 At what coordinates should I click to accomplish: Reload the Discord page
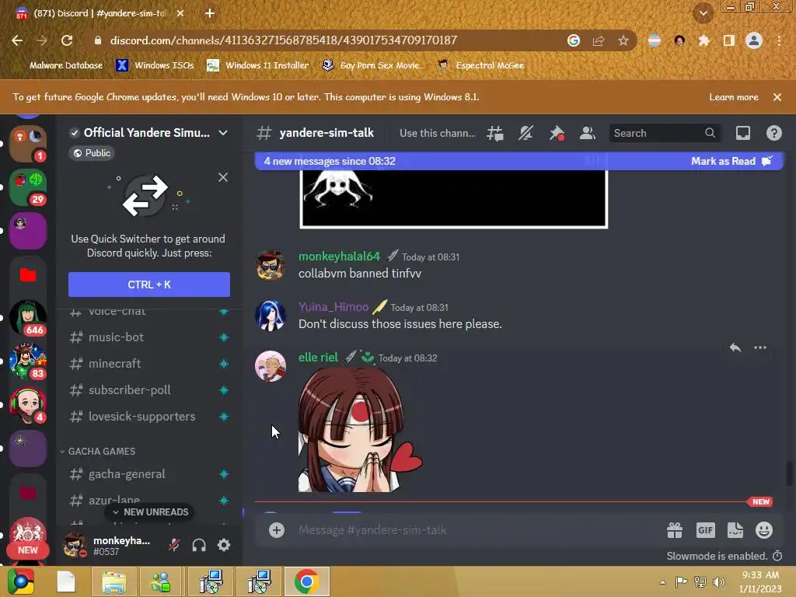pos(67,40)
